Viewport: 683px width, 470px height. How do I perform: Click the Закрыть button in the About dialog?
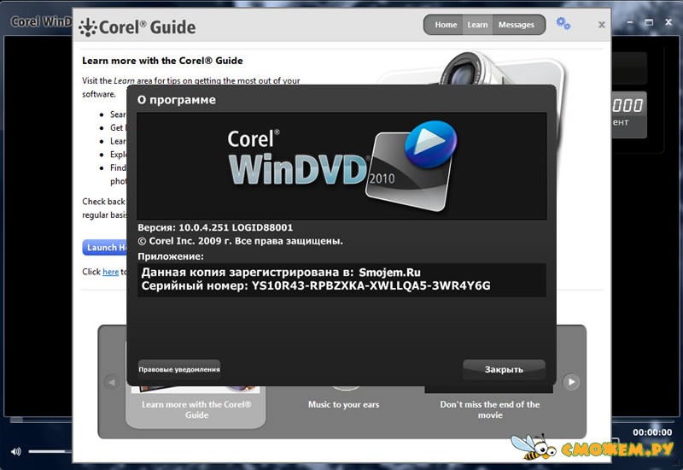[504, 369]
